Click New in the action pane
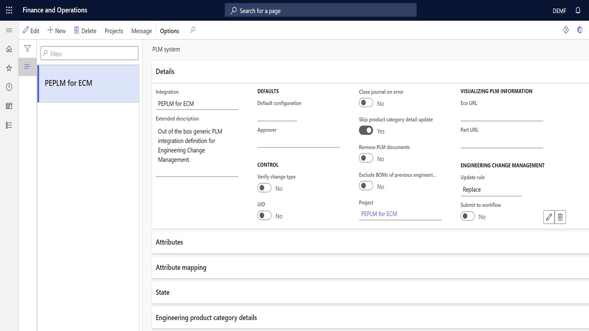Screen dimensions: 589x331 (x=57, y=31)
